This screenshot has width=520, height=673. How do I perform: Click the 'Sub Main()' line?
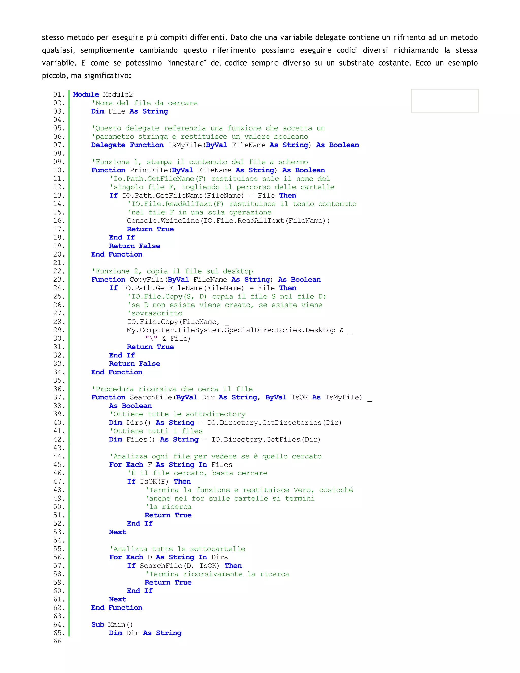(x=112, y=624)
